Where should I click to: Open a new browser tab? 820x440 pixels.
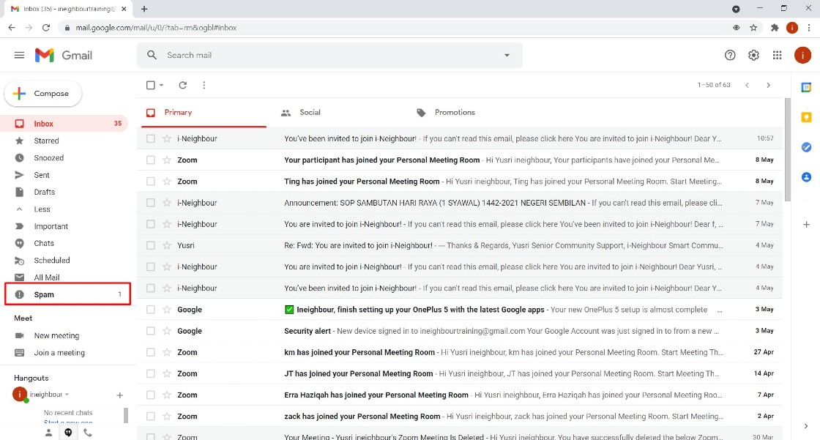[x=144, y=9]
